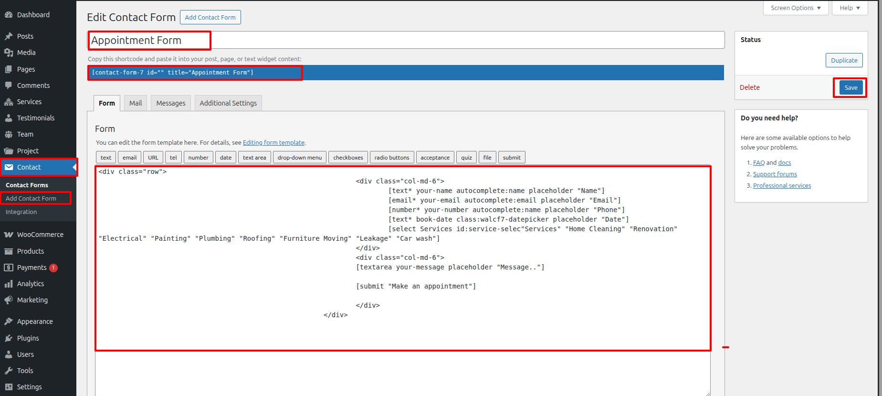This screenshot has width=882, height=396.
Task: Click the Analytics bar chart icon
Action: 9,284
